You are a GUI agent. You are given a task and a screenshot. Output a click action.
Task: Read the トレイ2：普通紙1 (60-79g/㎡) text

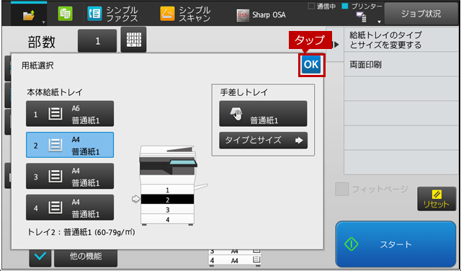tap(81, 232)
